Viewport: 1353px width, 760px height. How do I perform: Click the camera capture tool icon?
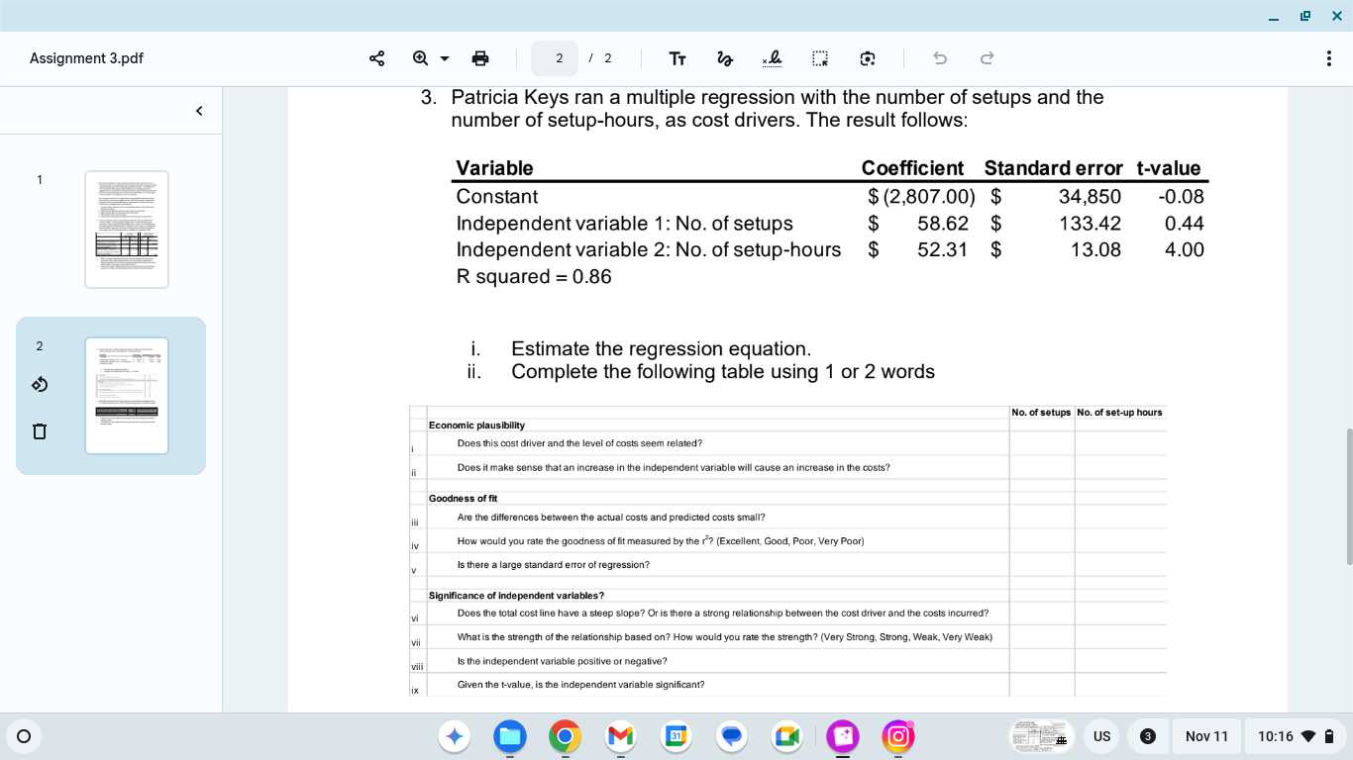(x=867, y=58)
